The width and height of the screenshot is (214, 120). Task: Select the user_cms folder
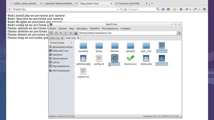[146, 47]
